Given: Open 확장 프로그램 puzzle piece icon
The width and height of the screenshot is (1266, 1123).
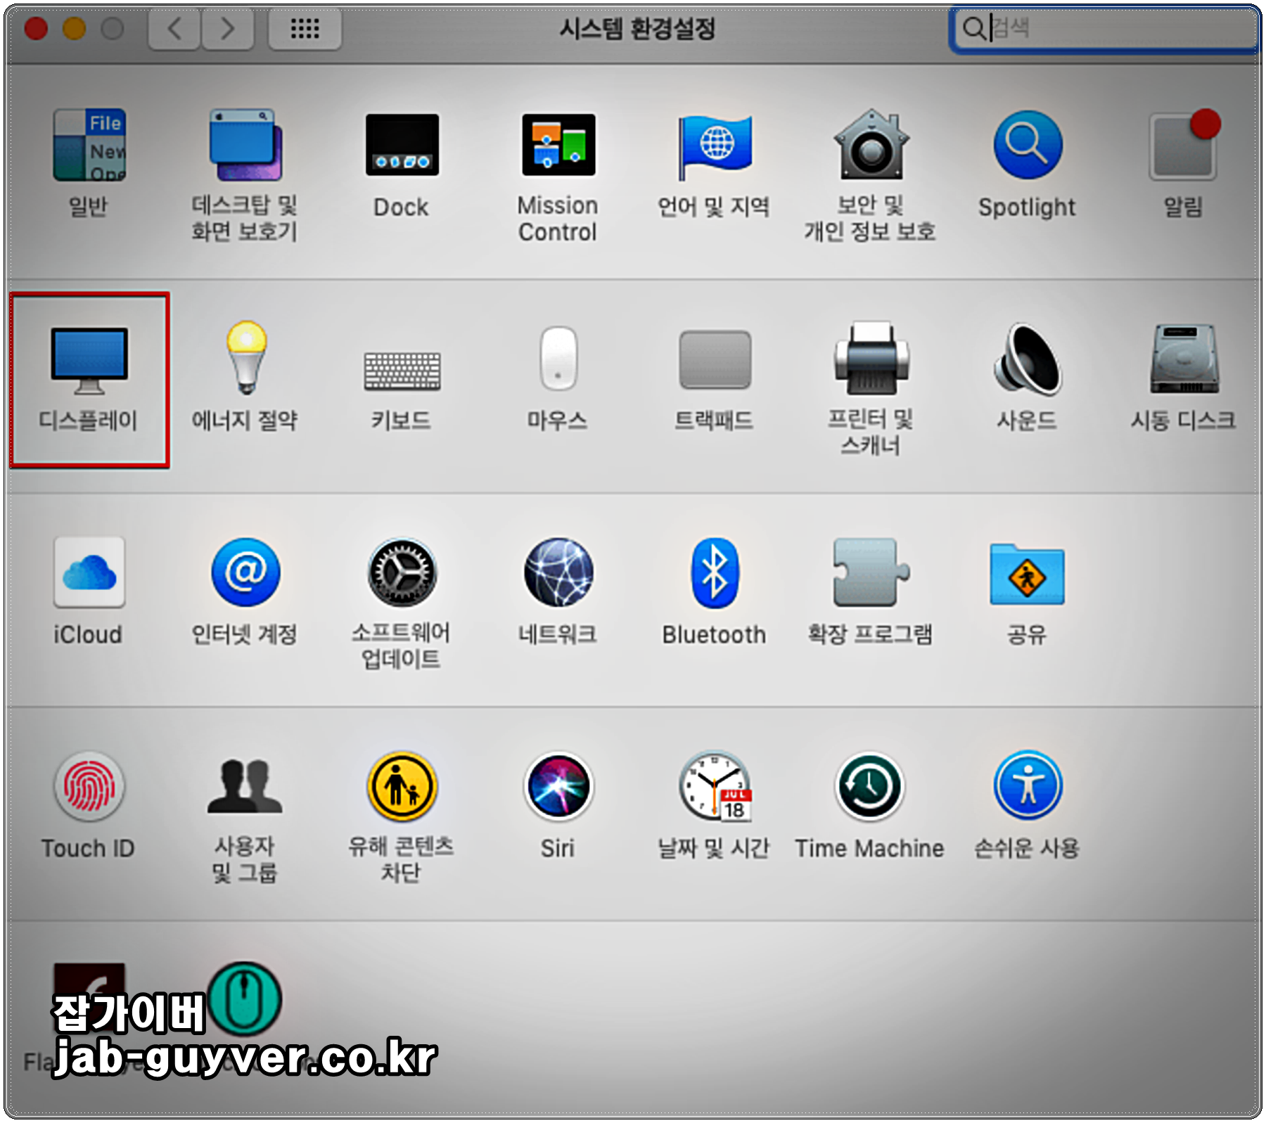Looking at the screenshot, I should [871, 572].
